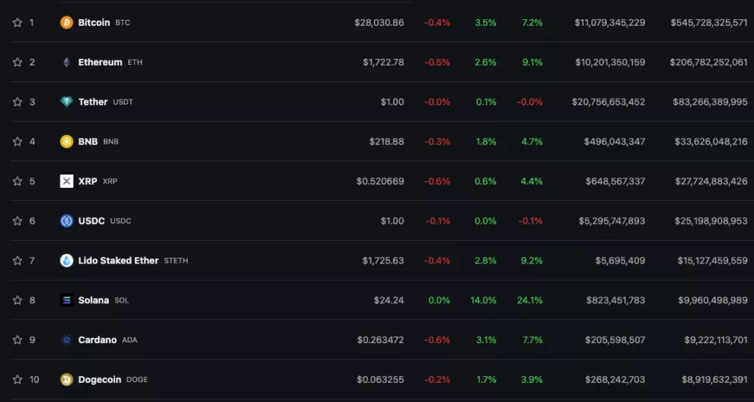The height and width of the screenshot is (402, 754).
Task: Open Lido Staked Ether page
Action: 119,261
